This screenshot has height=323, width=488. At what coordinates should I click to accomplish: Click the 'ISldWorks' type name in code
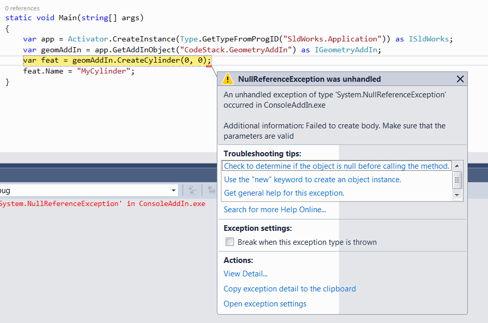[x=428, y=39]
